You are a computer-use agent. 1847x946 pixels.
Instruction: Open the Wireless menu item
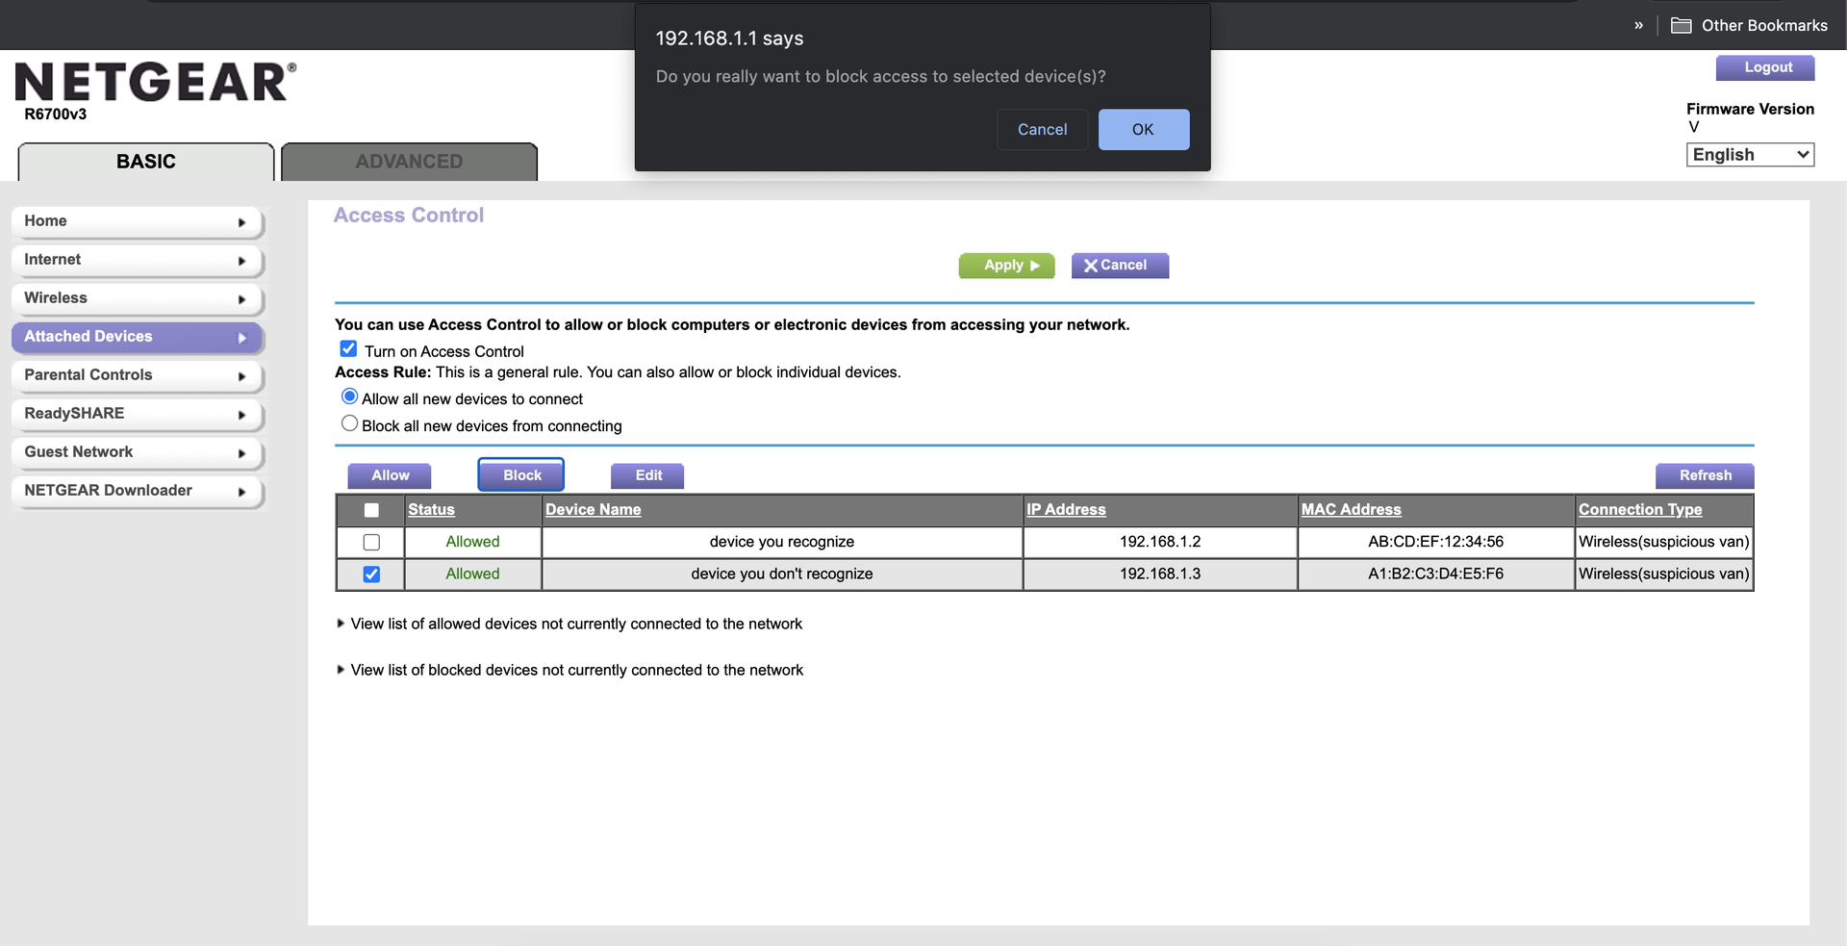coord(138,298)
